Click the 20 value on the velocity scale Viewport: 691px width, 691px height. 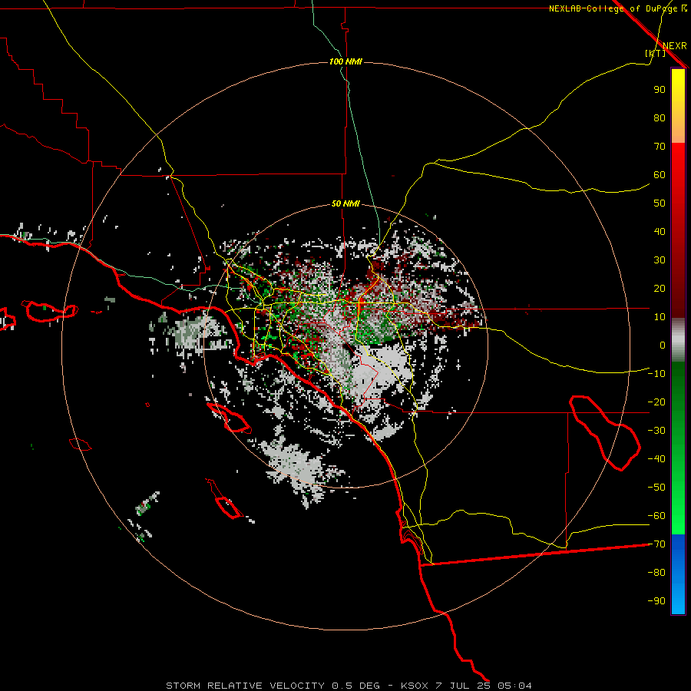pyautogui.click(x=660, y=289)
